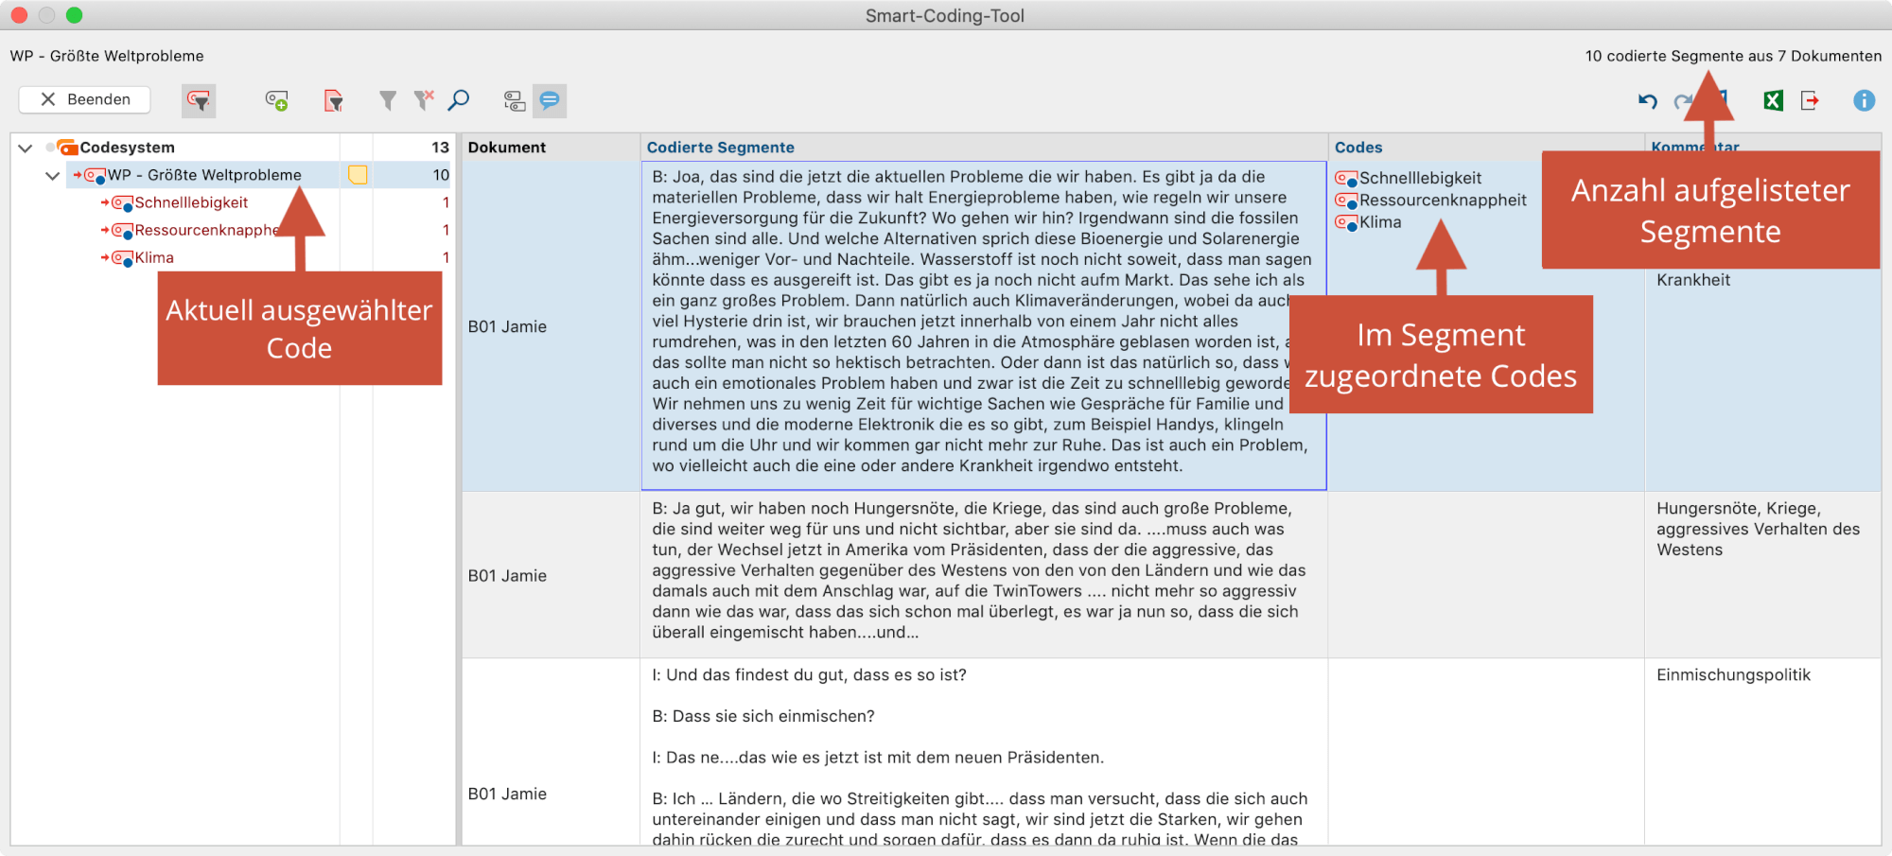This screenshot has height=856, width=1892.
Task: Click the WP code tag icon in tree
Action: pos(95,176)
